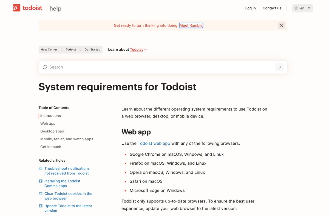Click Google Chrome on macOS, Windows, Linux text
Viewport: 329px width, 217px height.
pyautogui.click(x=177, y=154)
